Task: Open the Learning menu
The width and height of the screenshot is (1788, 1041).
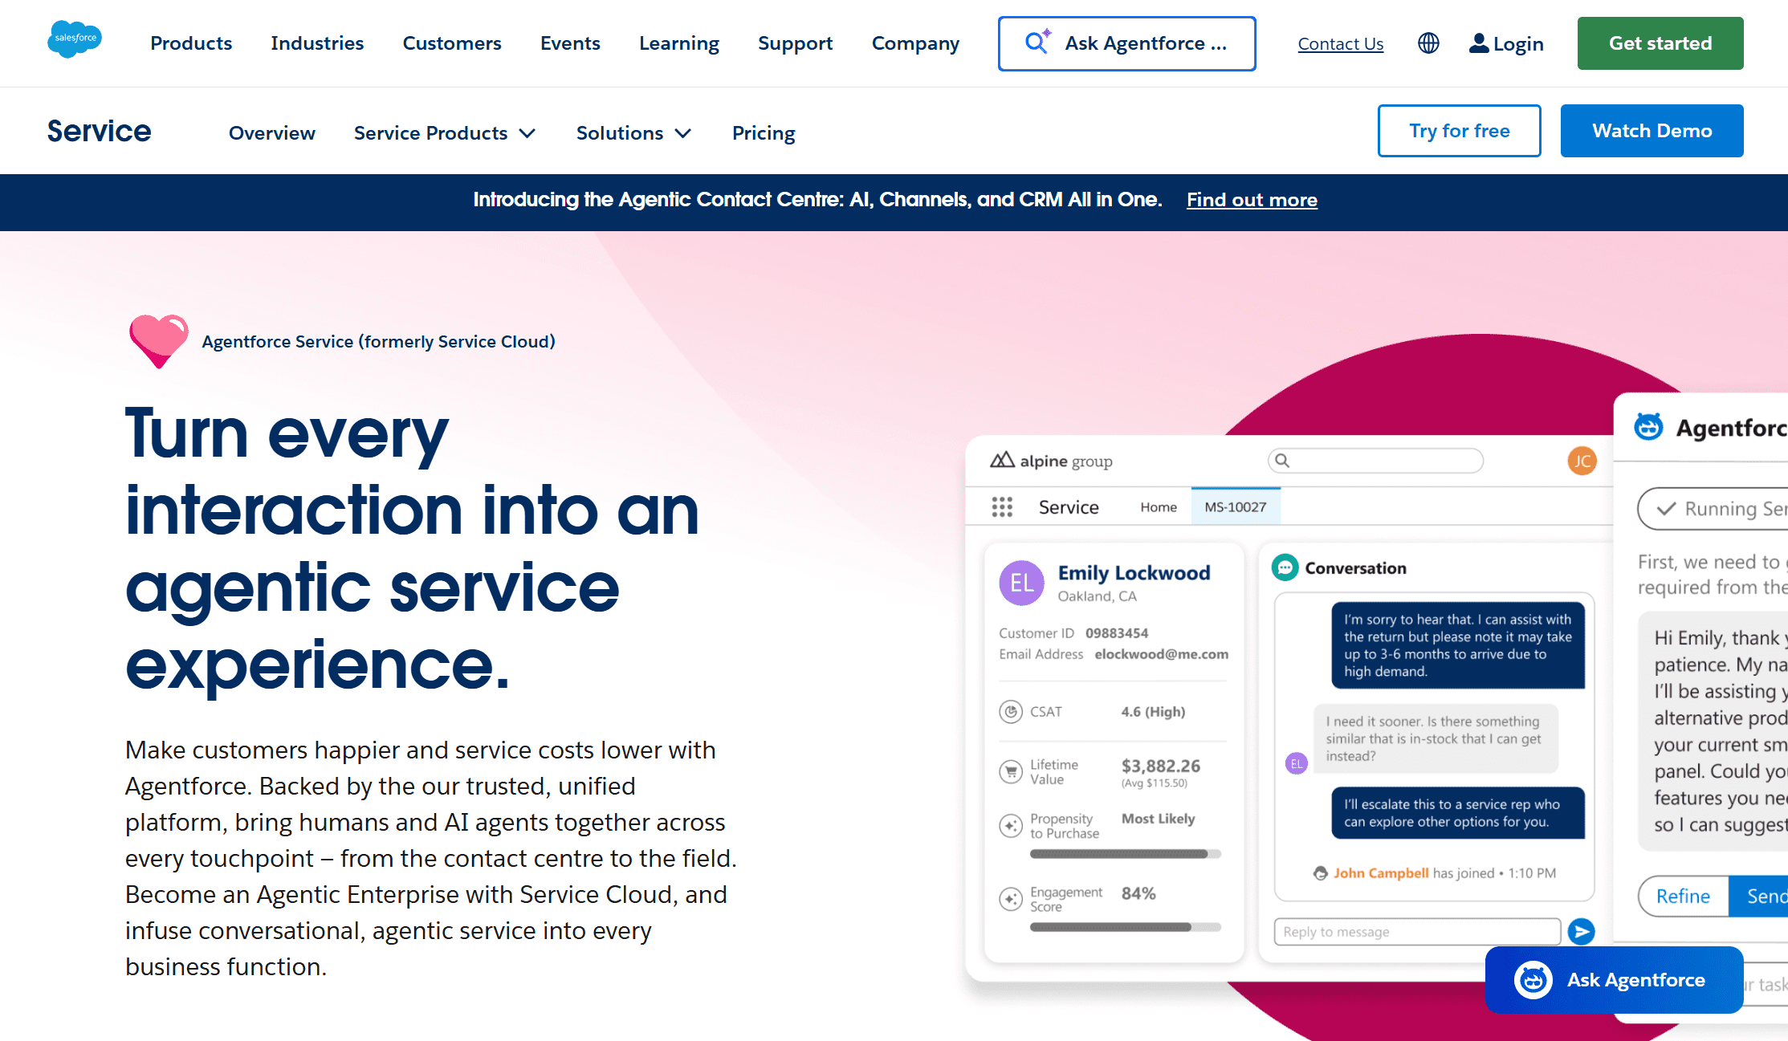Action: [x=679, y=43]
